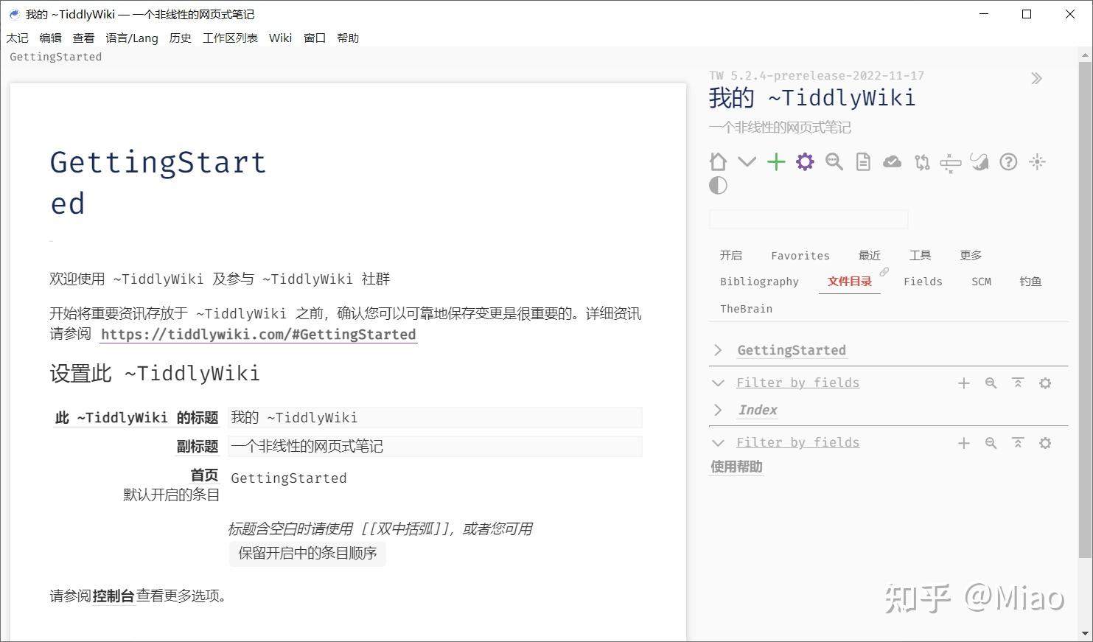Screen dimensions: 1093x642
Task: Toggle 保留开启中的条目顺序 option
Action: tap(307, 554)
